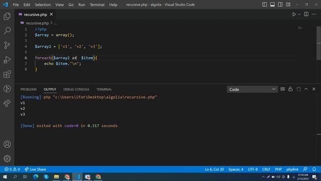Open Windows taskbar search
The image size is (321, 181).
pyautogui.click(x=15, y=177)
